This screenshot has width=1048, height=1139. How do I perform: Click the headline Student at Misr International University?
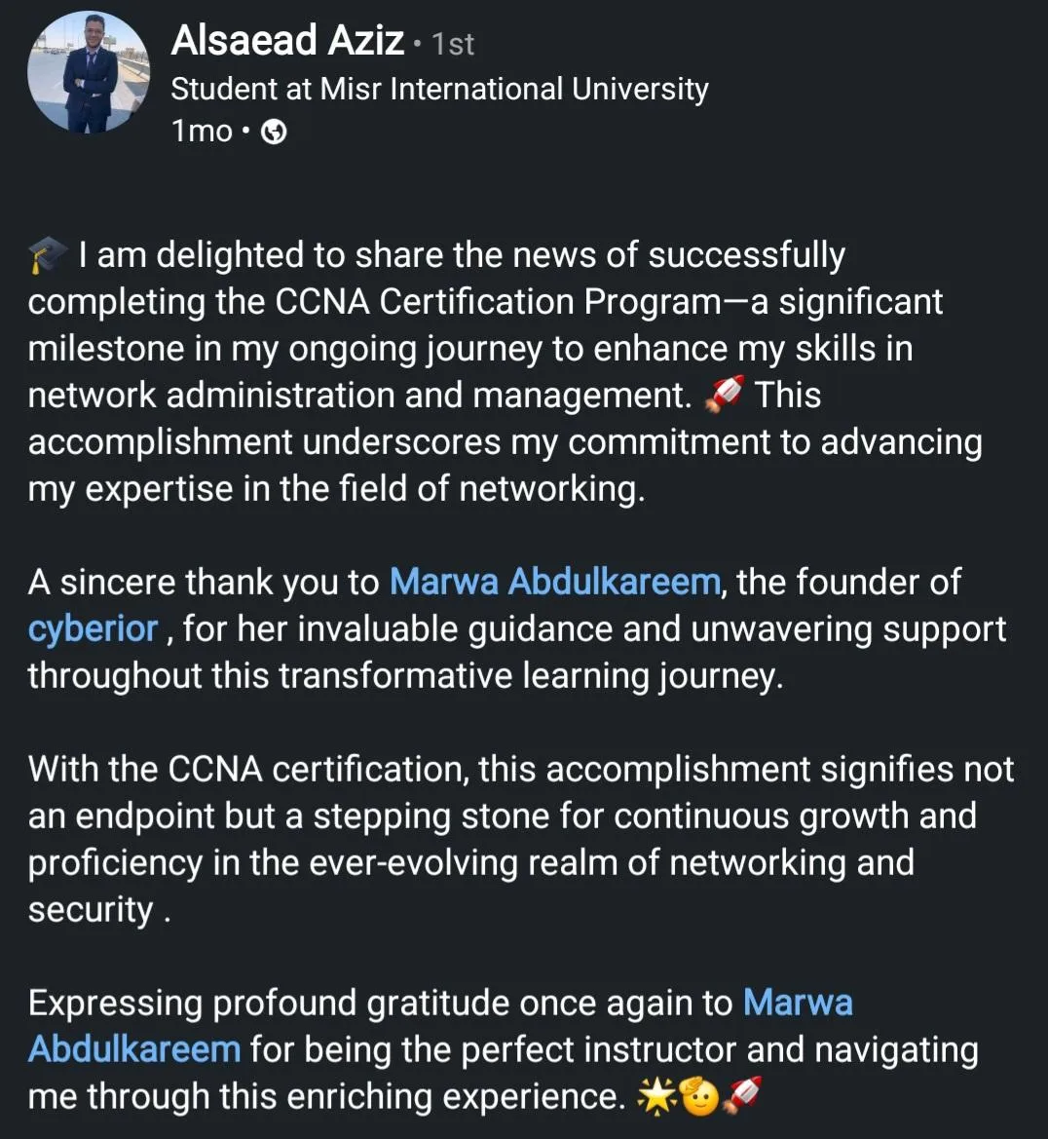(x=439, y=90)
